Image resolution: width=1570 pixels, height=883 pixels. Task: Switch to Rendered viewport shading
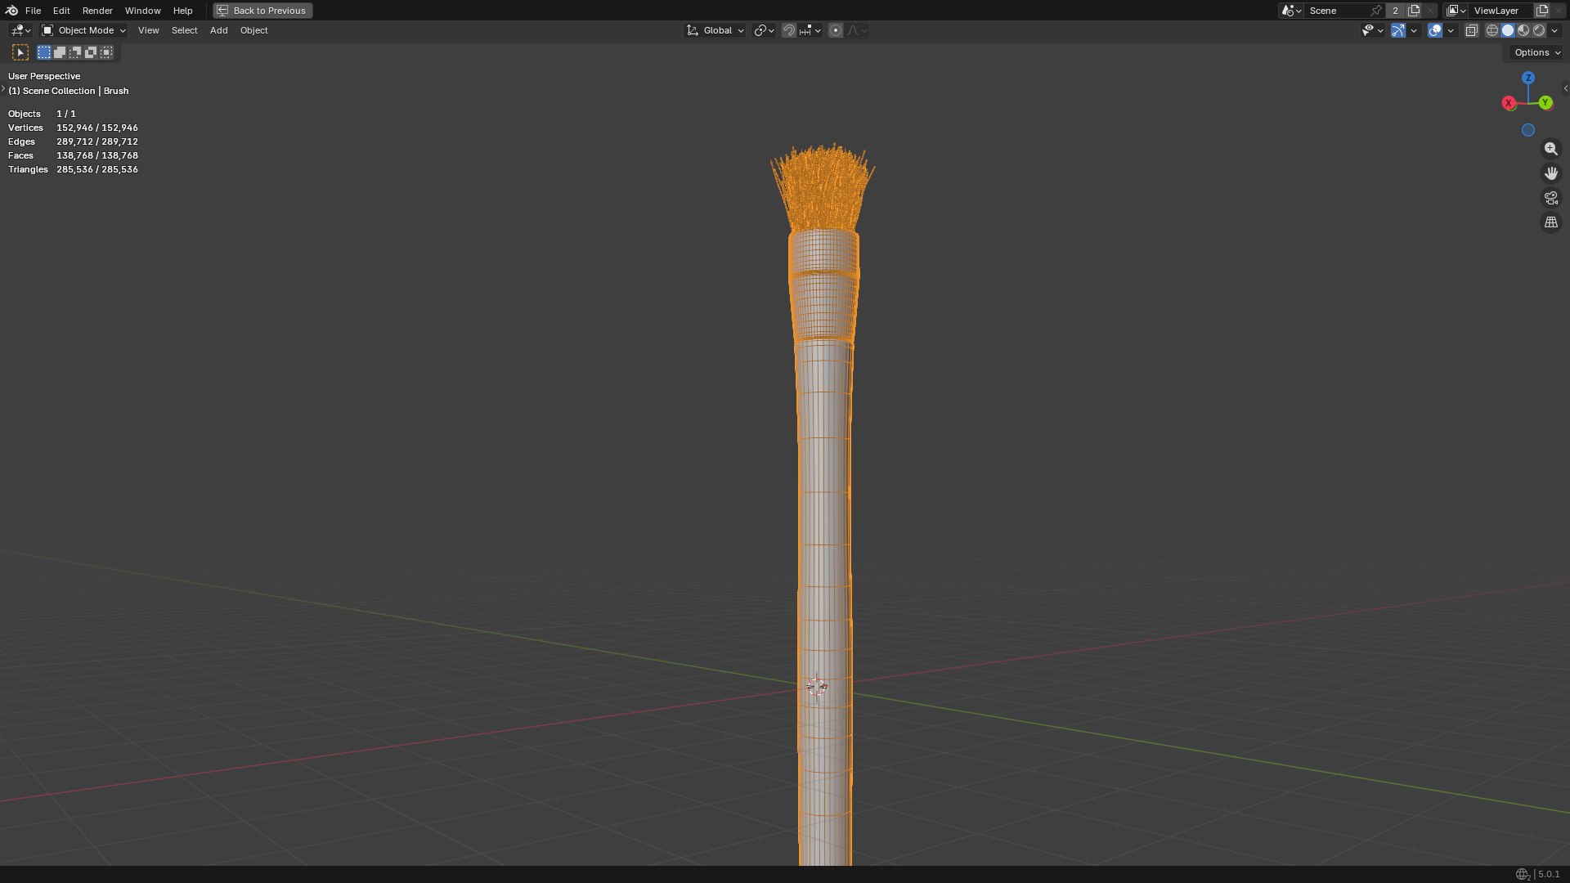pos(1539,30)
